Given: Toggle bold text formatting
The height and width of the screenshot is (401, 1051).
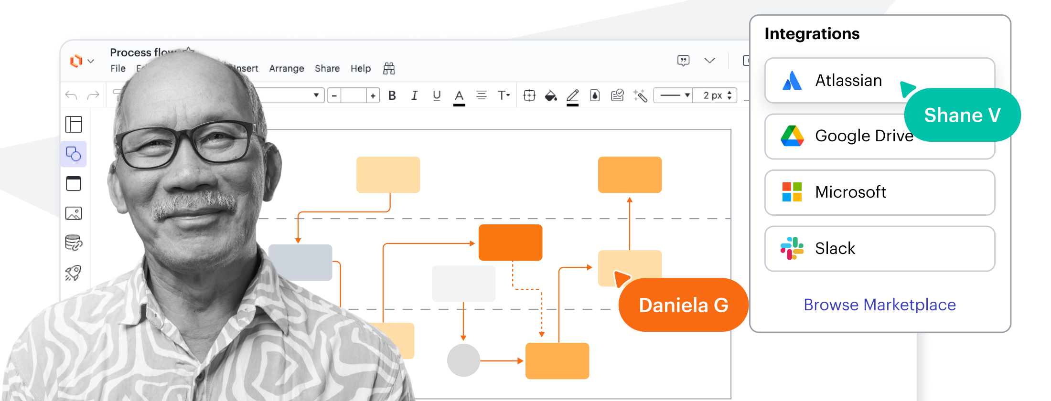Looking at the screenshot, I should [392, 96].
